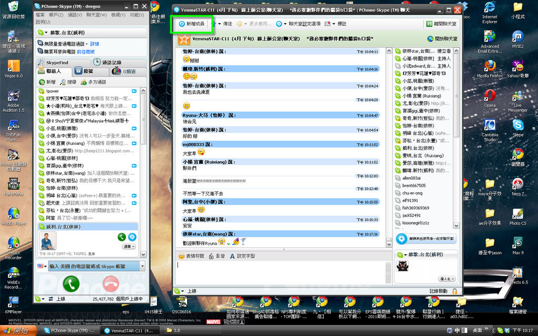Open the 說明(U) help menu
538x336 pixels.
[x=43, y=22]
